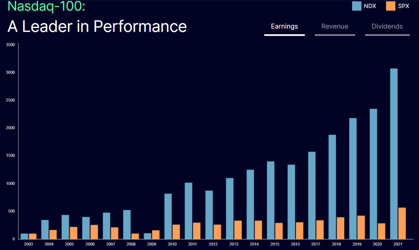Click the blue NDX bar for 2010

tap(168, 216)
